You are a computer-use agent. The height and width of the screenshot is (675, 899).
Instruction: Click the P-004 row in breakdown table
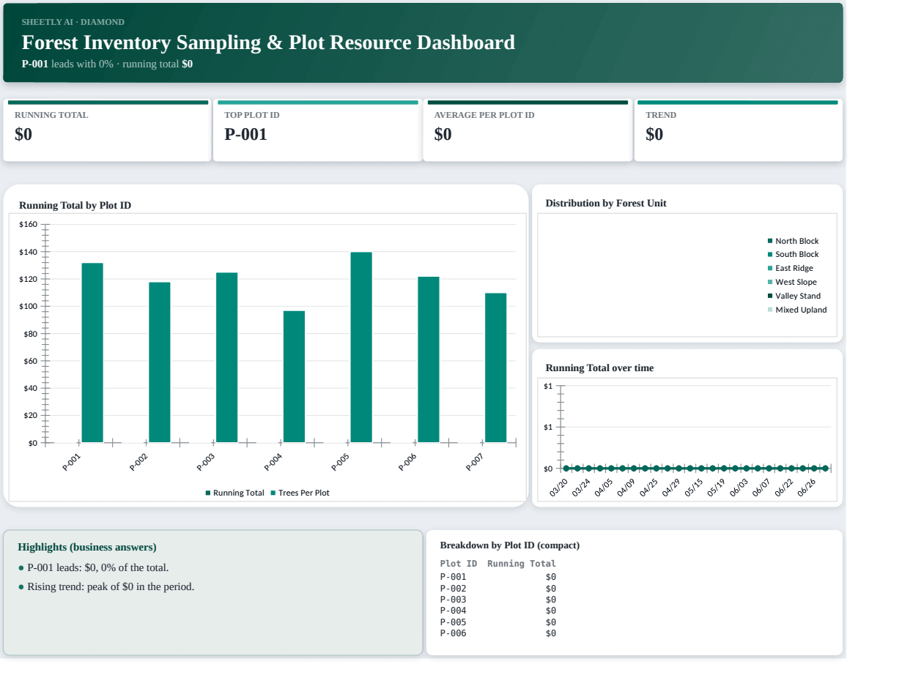pyautogui.click(x=498, y=611)
